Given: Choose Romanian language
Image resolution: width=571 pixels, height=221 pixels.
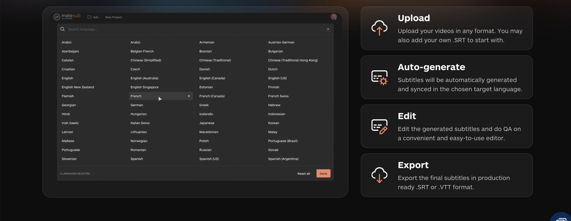Looking at the screenshot, I should (138, 150).
